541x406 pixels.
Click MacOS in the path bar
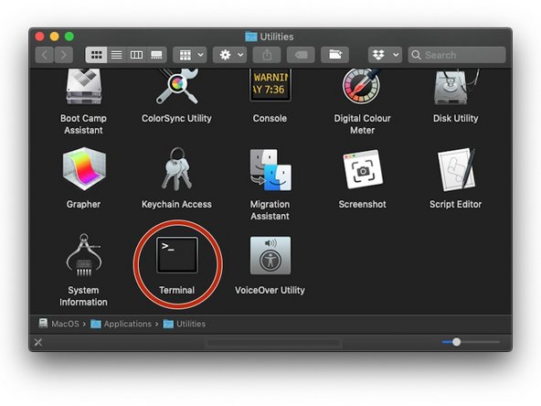[59, 324]
